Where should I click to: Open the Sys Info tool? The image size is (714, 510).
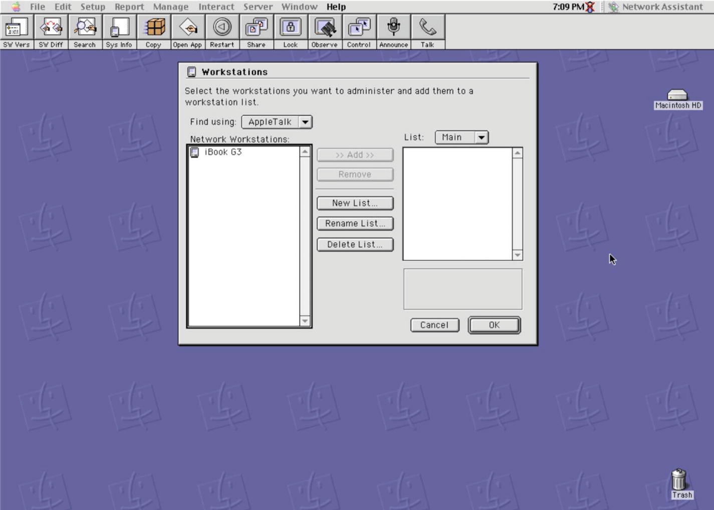coord(119,32)
